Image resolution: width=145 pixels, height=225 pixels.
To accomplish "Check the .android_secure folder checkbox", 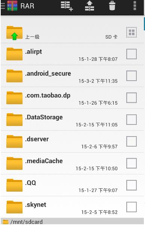I will click(x=132, y=76).
